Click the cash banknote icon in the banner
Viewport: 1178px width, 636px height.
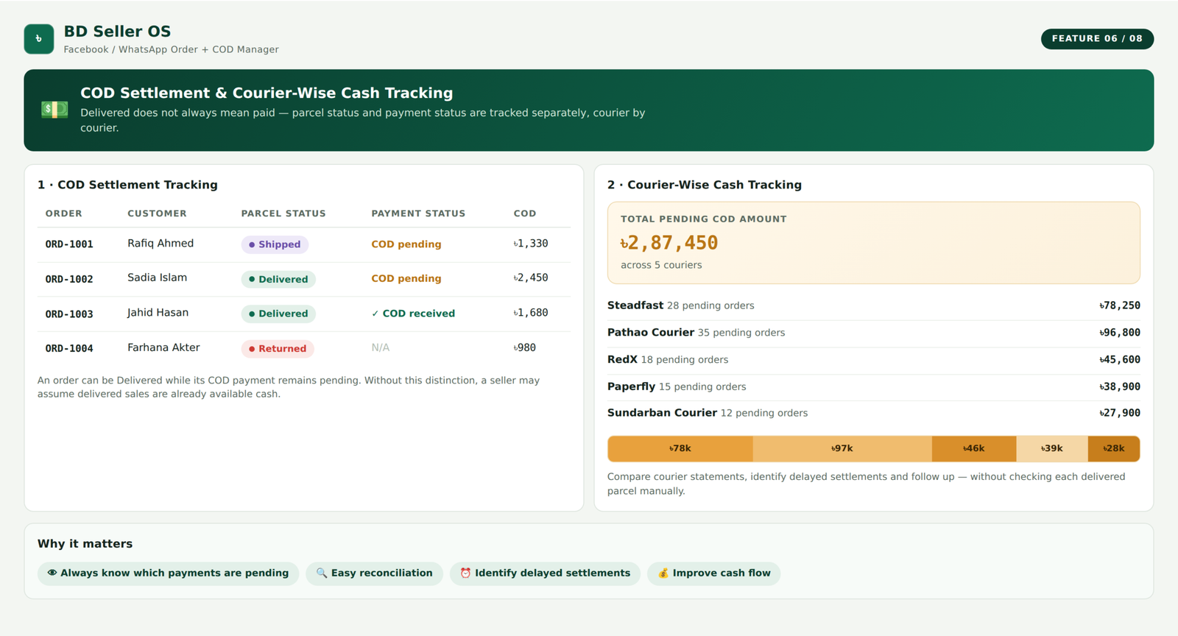[x=54, y=110]
